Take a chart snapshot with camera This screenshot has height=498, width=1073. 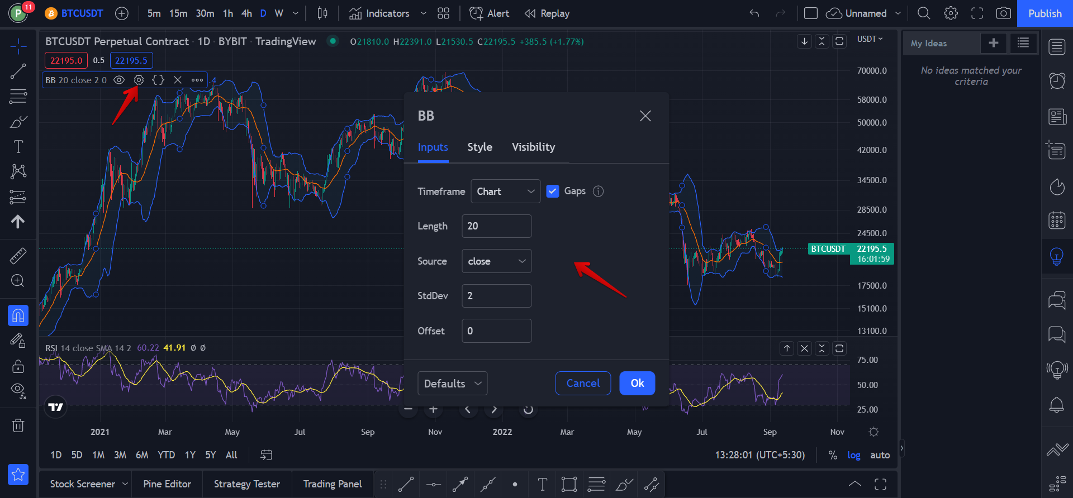[1004, 13]
